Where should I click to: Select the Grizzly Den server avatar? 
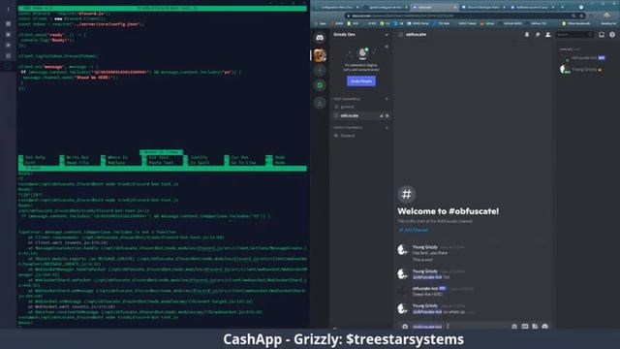[x=320, y=55]
